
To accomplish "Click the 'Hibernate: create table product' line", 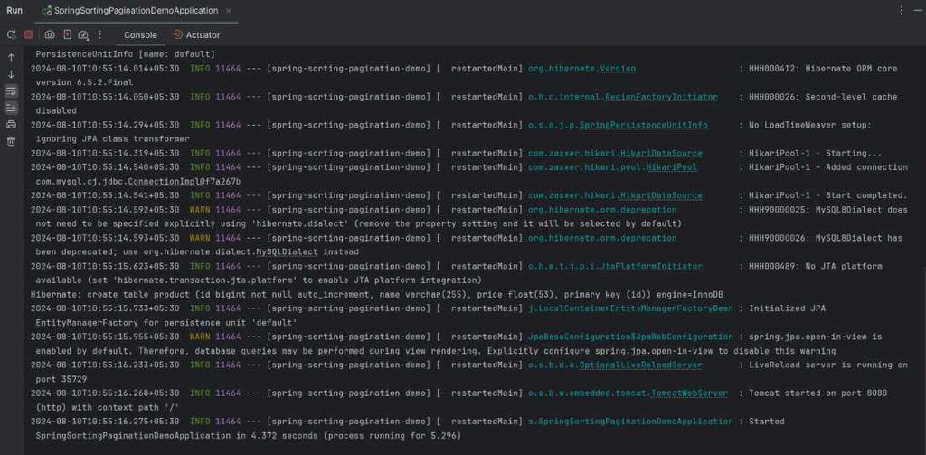I will coord(377,294).
